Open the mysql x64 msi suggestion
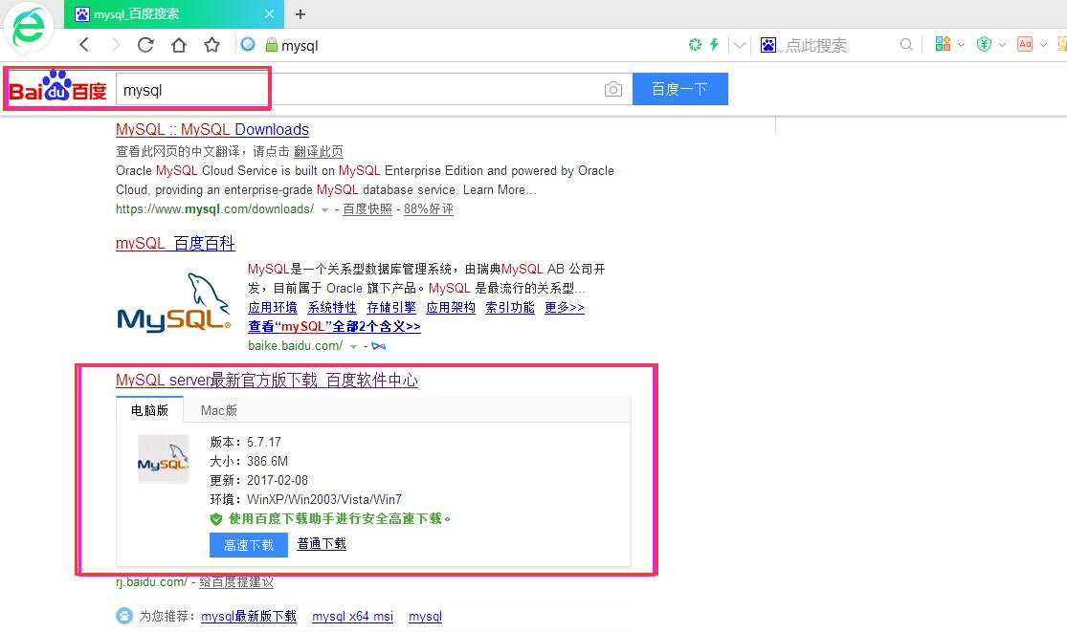Image resolution: width=1067 pixels, height=633 pixels. pyautogui.click(x=352, y=616)
